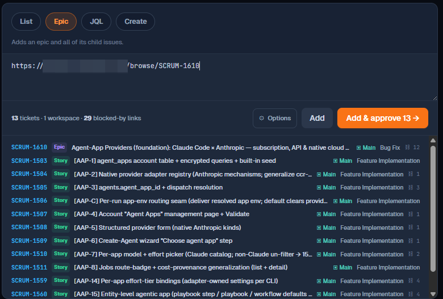Open the Options settings button
The image size is (443, 299).
coord(275,118)
